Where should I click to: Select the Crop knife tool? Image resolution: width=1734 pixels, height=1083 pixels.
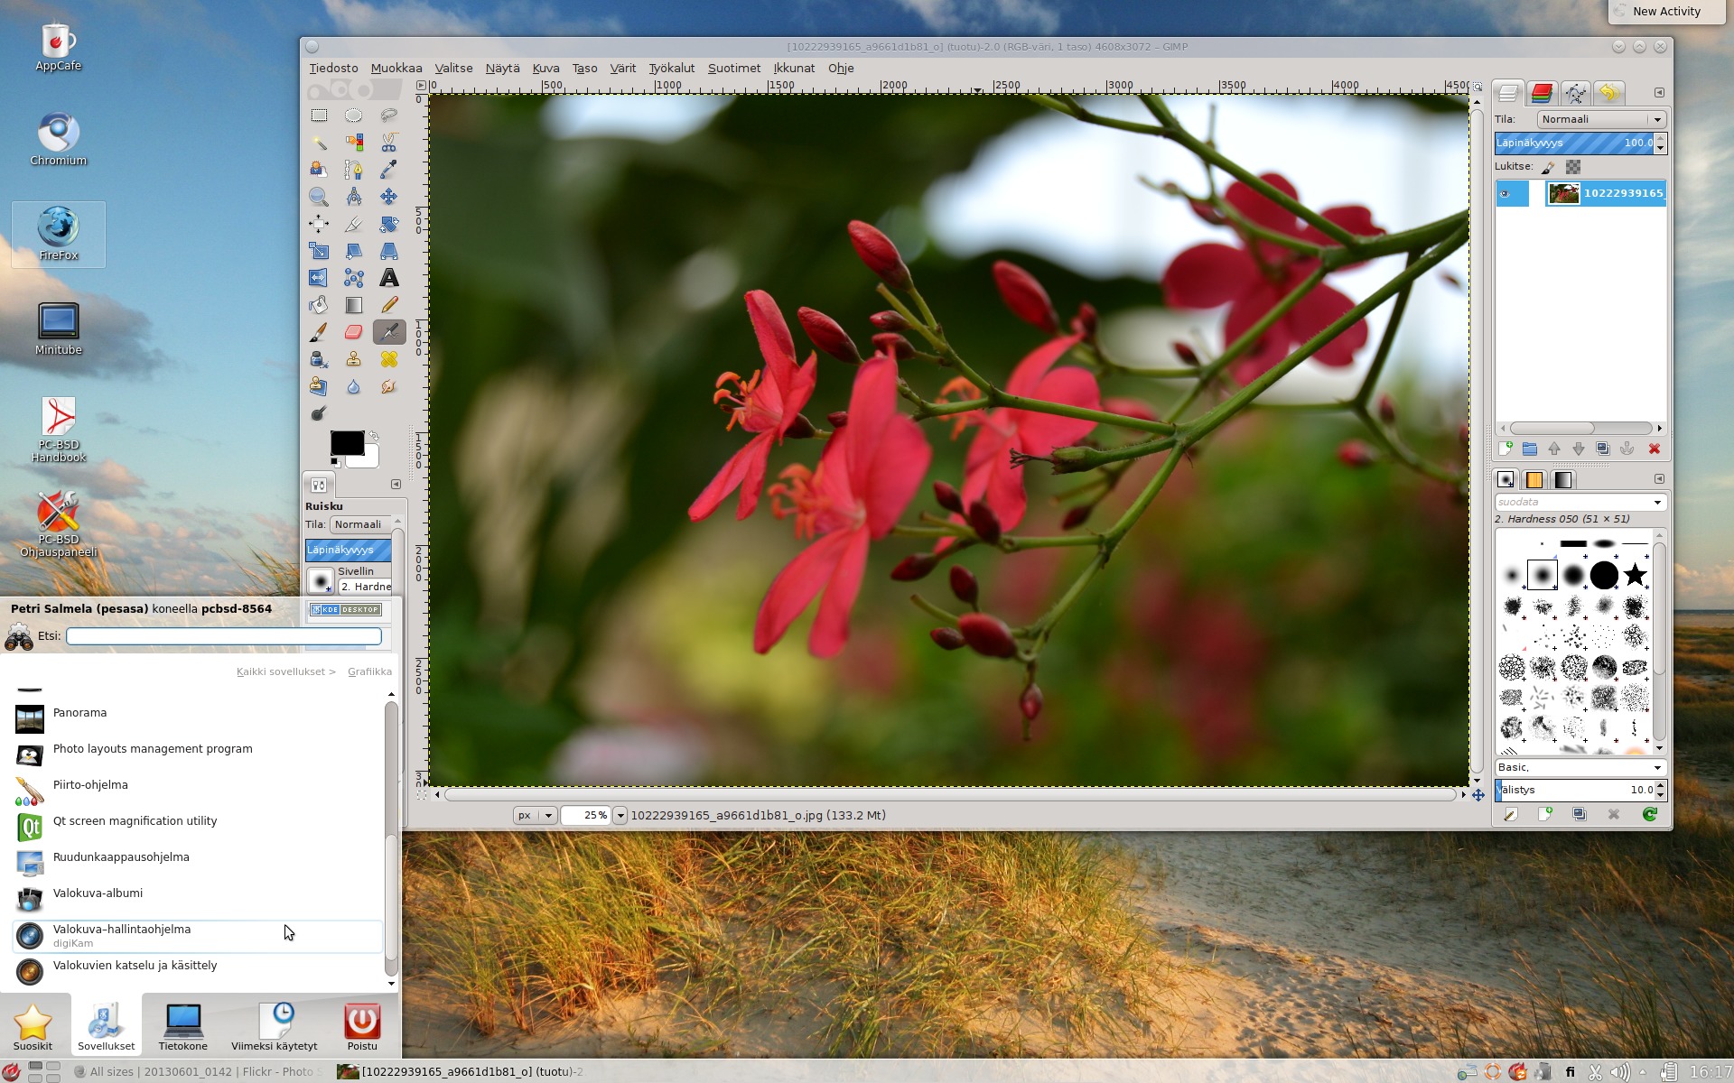(353, 224)
